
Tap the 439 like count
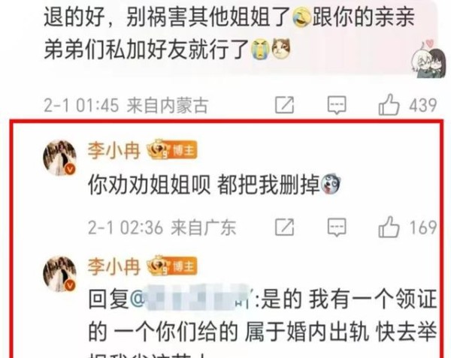click(422, 105)
